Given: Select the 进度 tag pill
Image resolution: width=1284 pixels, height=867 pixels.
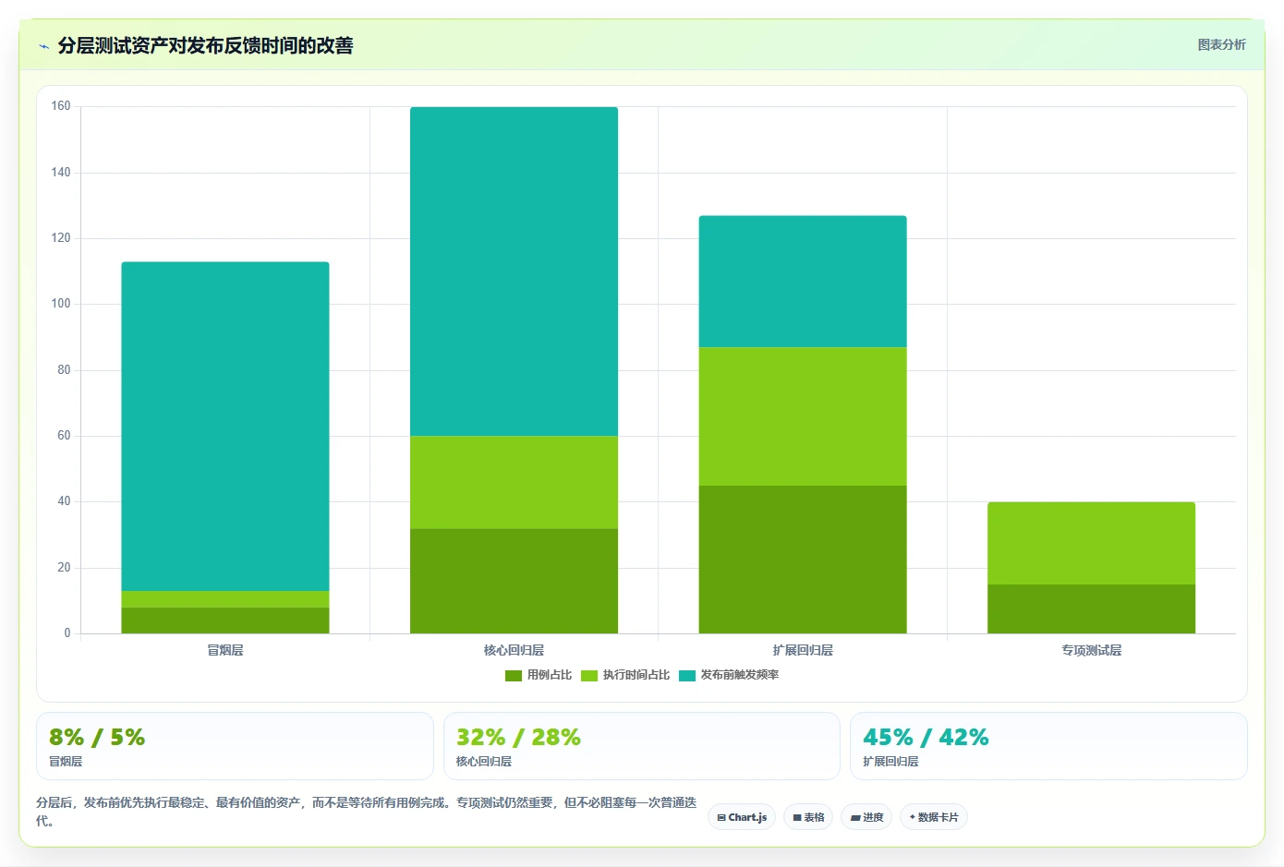Looking at the screenshot, I should coord(866,817).
